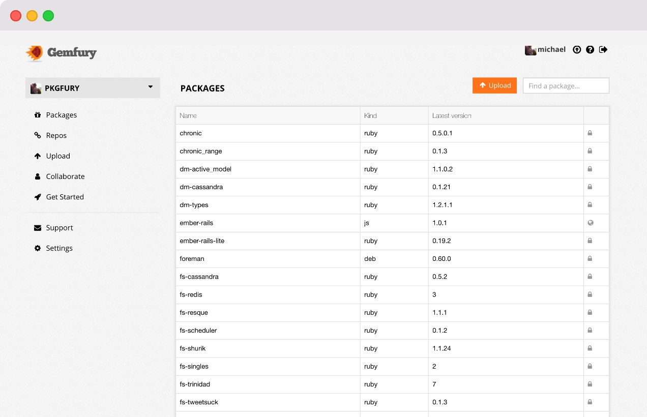Open the foreman package
The width and height of the screenshot is (647, 417).
coord(192,259)
